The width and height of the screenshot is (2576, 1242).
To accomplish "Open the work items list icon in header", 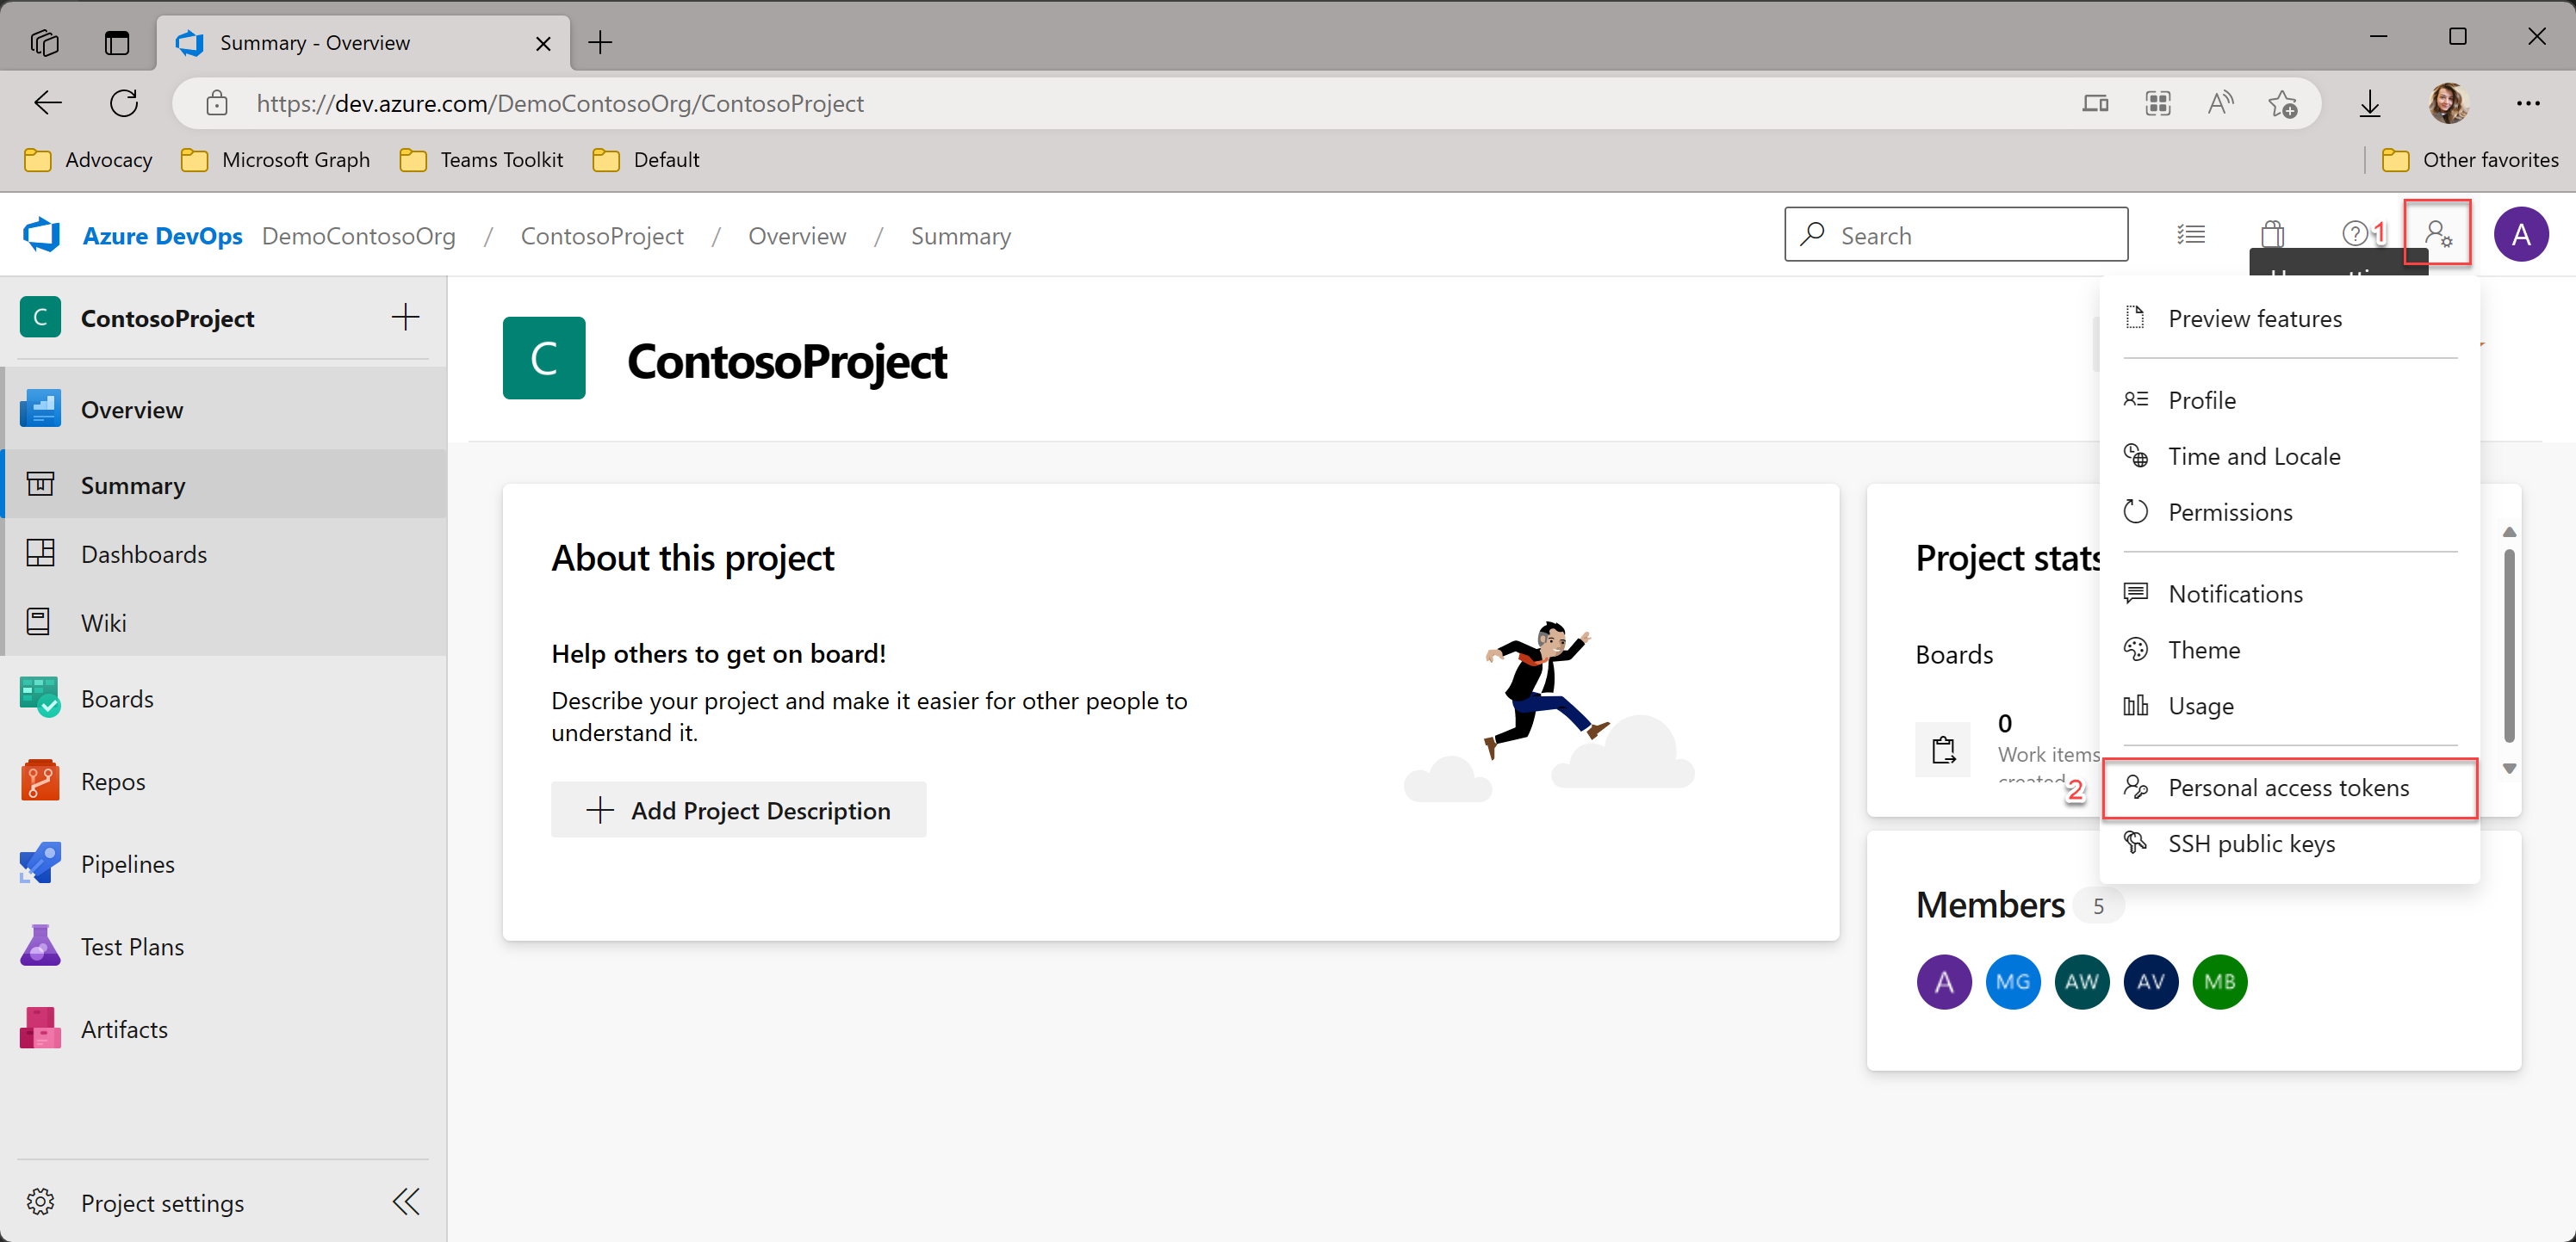I will pyautogui.click(x=2190, y=235).
